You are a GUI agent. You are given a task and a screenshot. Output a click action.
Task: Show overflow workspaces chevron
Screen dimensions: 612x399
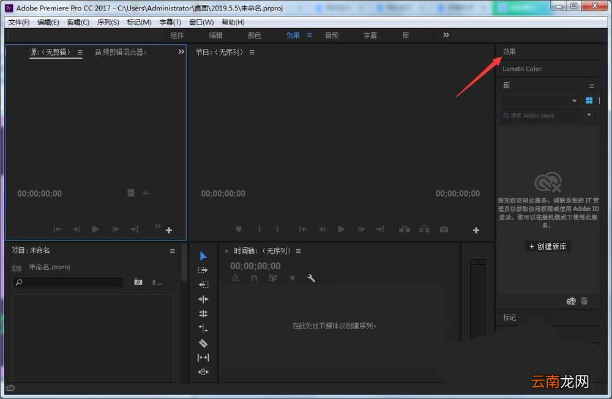[x=446, y=35]
